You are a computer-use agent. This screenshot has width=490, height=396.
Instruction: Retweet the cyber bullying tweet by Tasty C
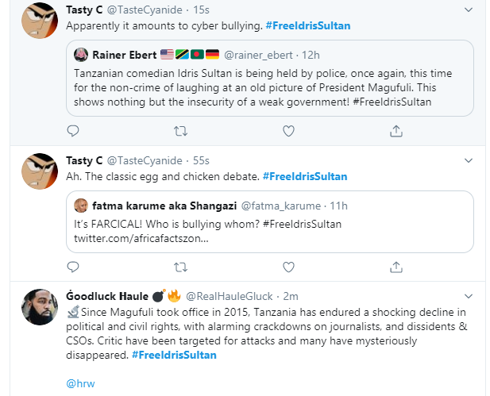click(180, 130)
